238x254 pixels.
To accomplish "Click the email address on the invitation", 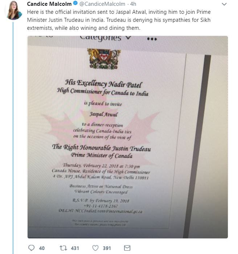I will (100, 210).
